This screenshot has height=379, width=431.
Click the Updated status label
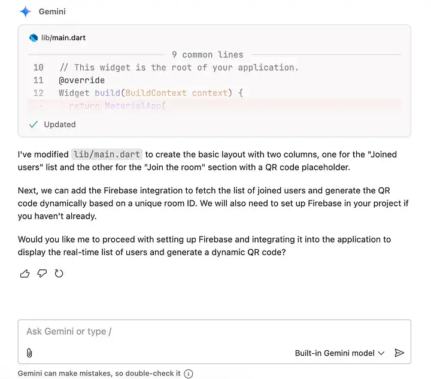pos(60,125)
